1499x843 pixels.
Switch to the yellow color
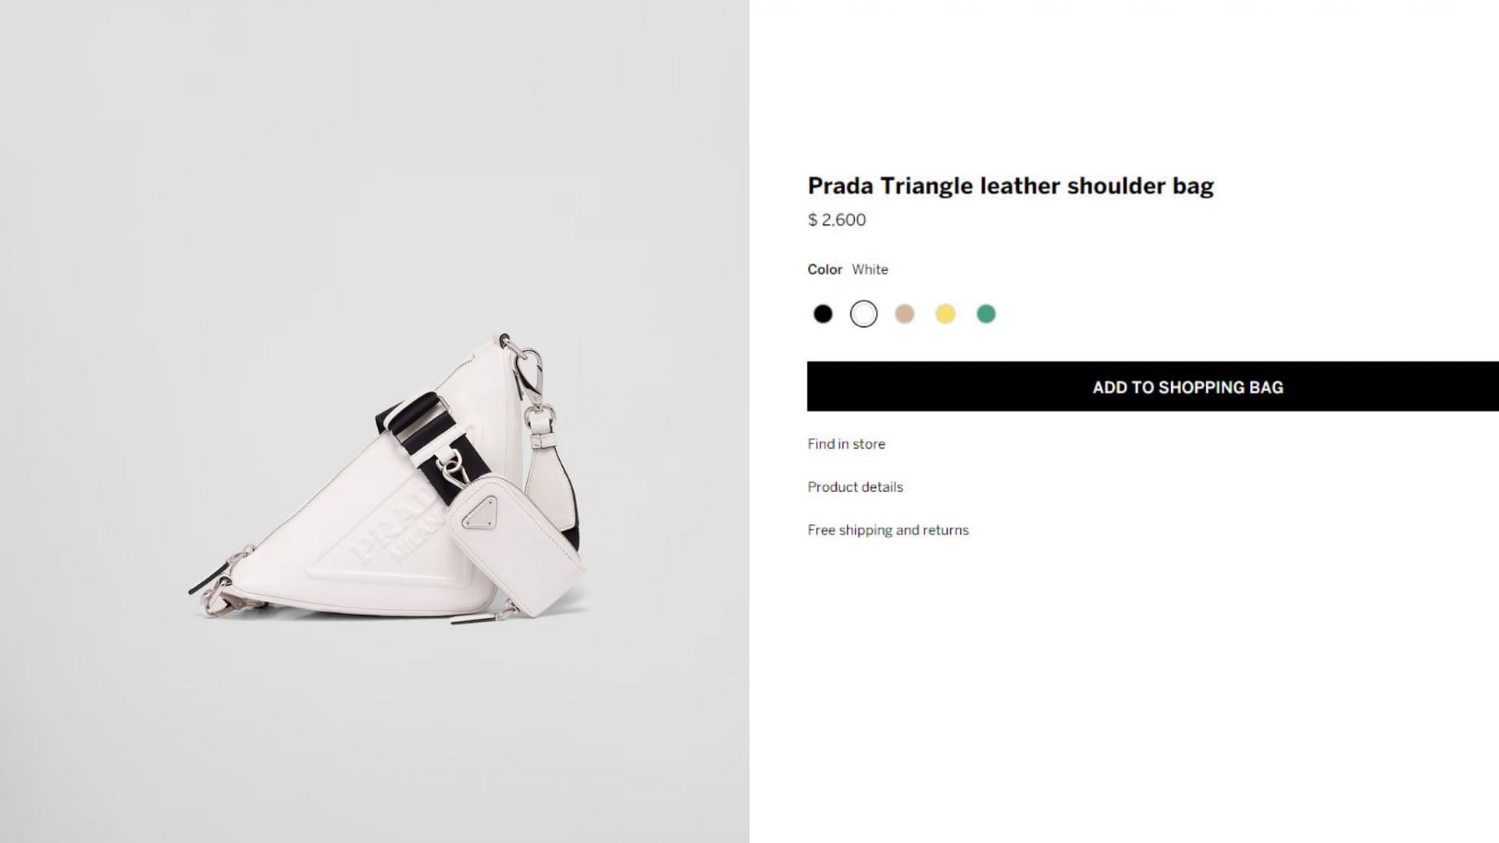tap(945, 314)
